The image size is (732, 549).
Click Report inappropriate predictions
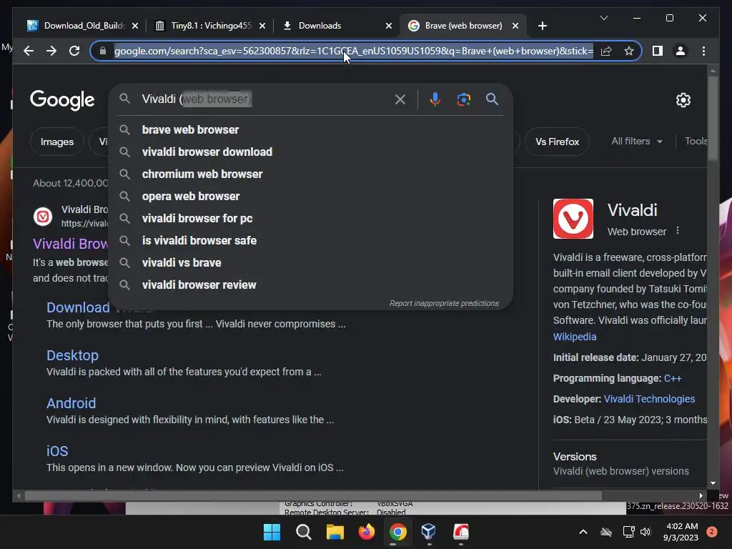point(444,303)
